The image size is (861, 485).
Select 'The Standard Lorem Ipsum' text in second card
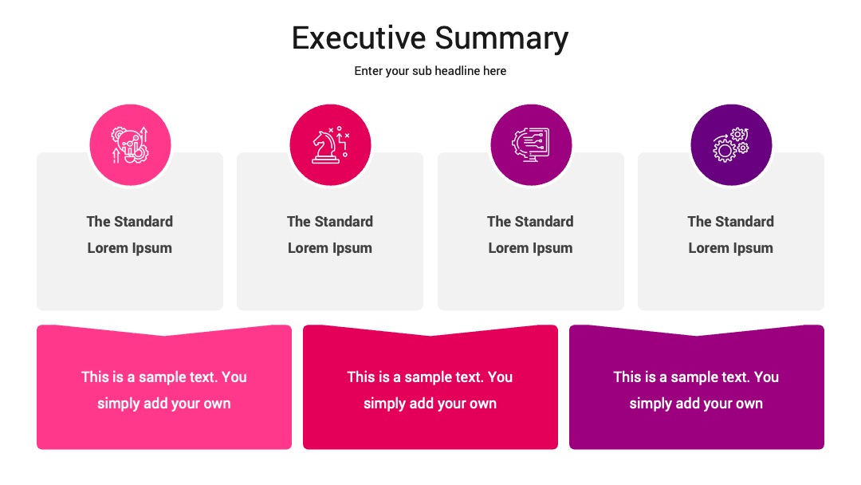[330, 235]
